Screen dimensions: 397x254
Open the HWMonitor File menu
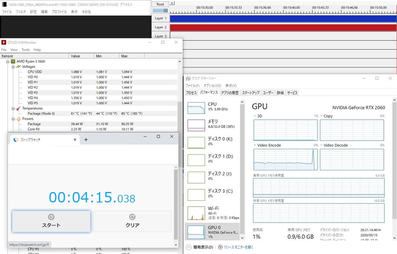pos(4,50)
